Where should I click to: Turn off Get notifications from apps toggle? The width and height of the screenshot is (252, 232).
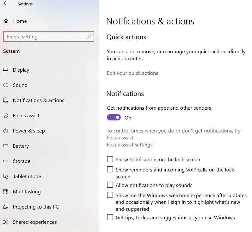pos(114,117)
